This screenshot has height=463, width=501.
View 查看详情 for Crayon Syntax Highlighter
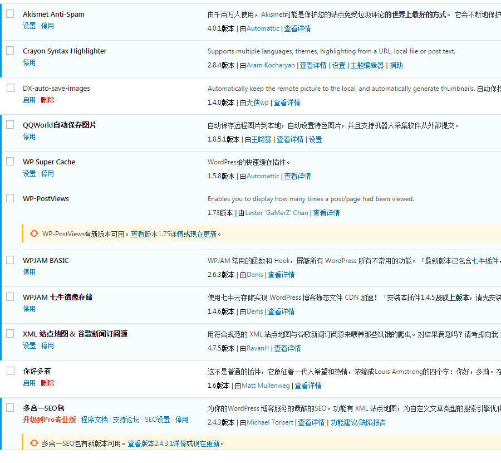[x=313, y=65]
